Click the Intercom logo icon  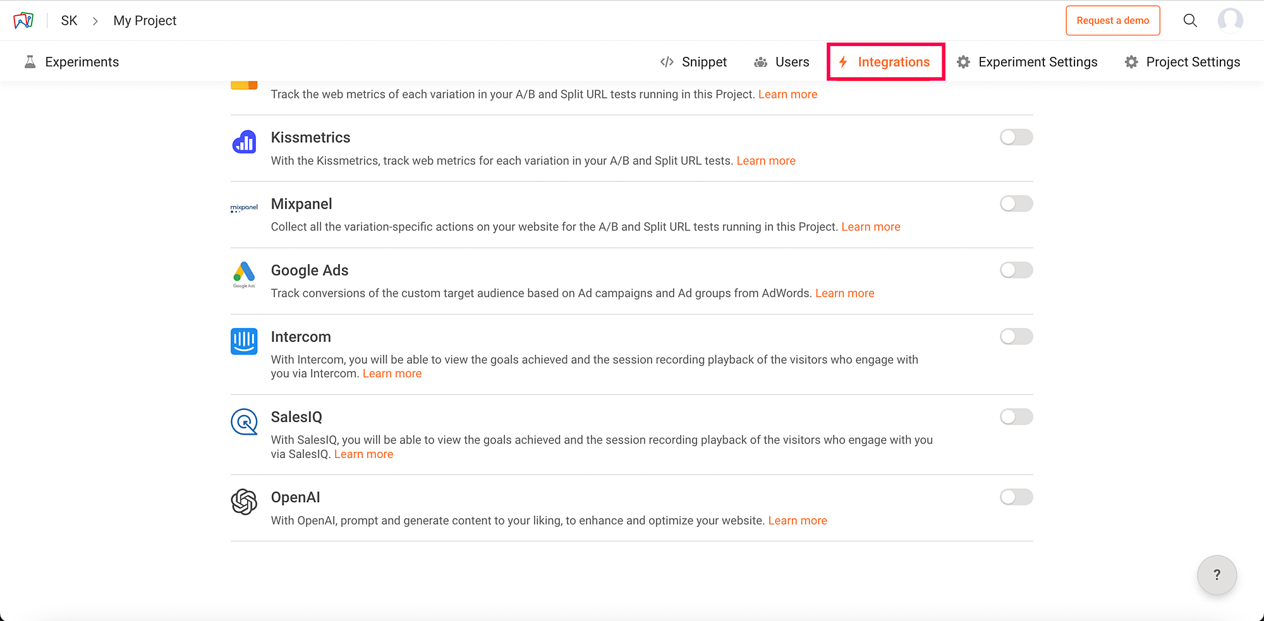tap(244, 341)
